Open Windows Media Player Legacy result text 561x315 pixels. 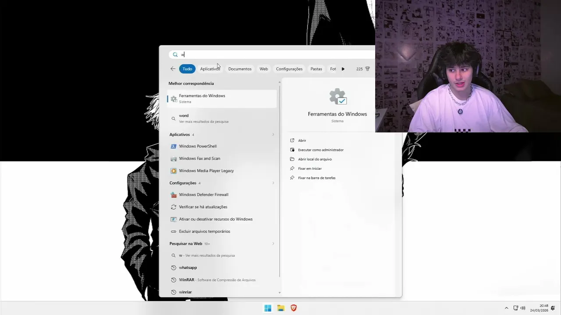[206, 171]
